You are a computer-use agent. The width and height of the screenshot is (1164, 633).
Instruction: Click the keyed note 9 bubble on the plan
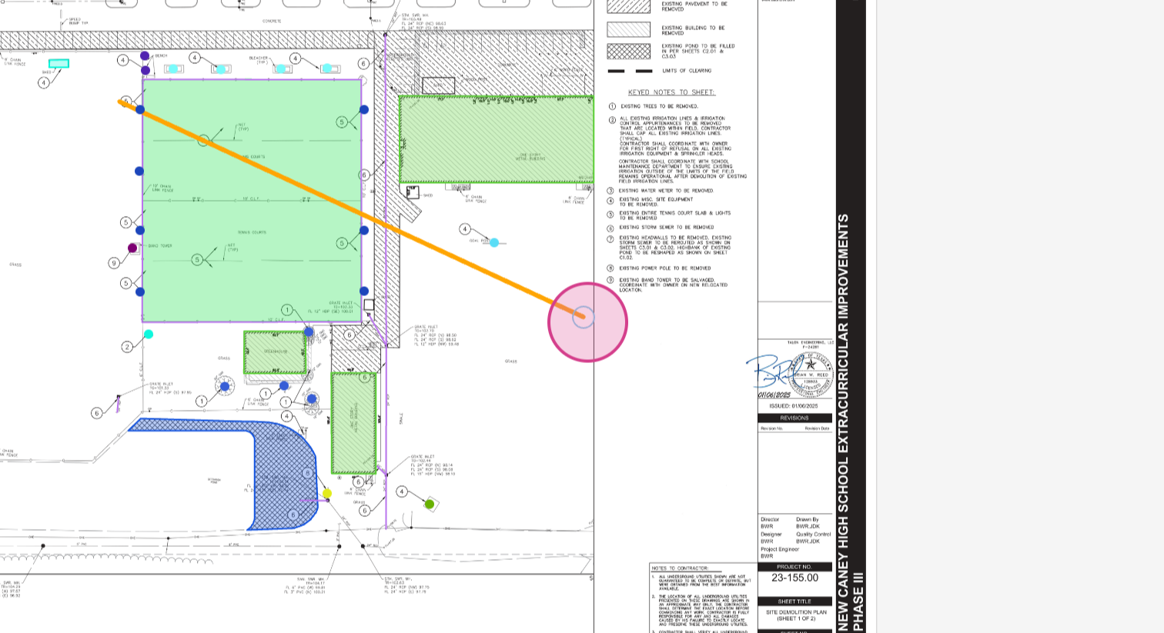coord(115,263)
